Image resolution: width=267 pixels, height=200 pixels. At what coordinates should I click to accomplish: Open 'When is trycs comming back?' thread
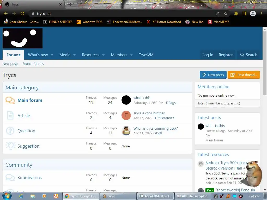pyautogui.click(x=156, y=128)
